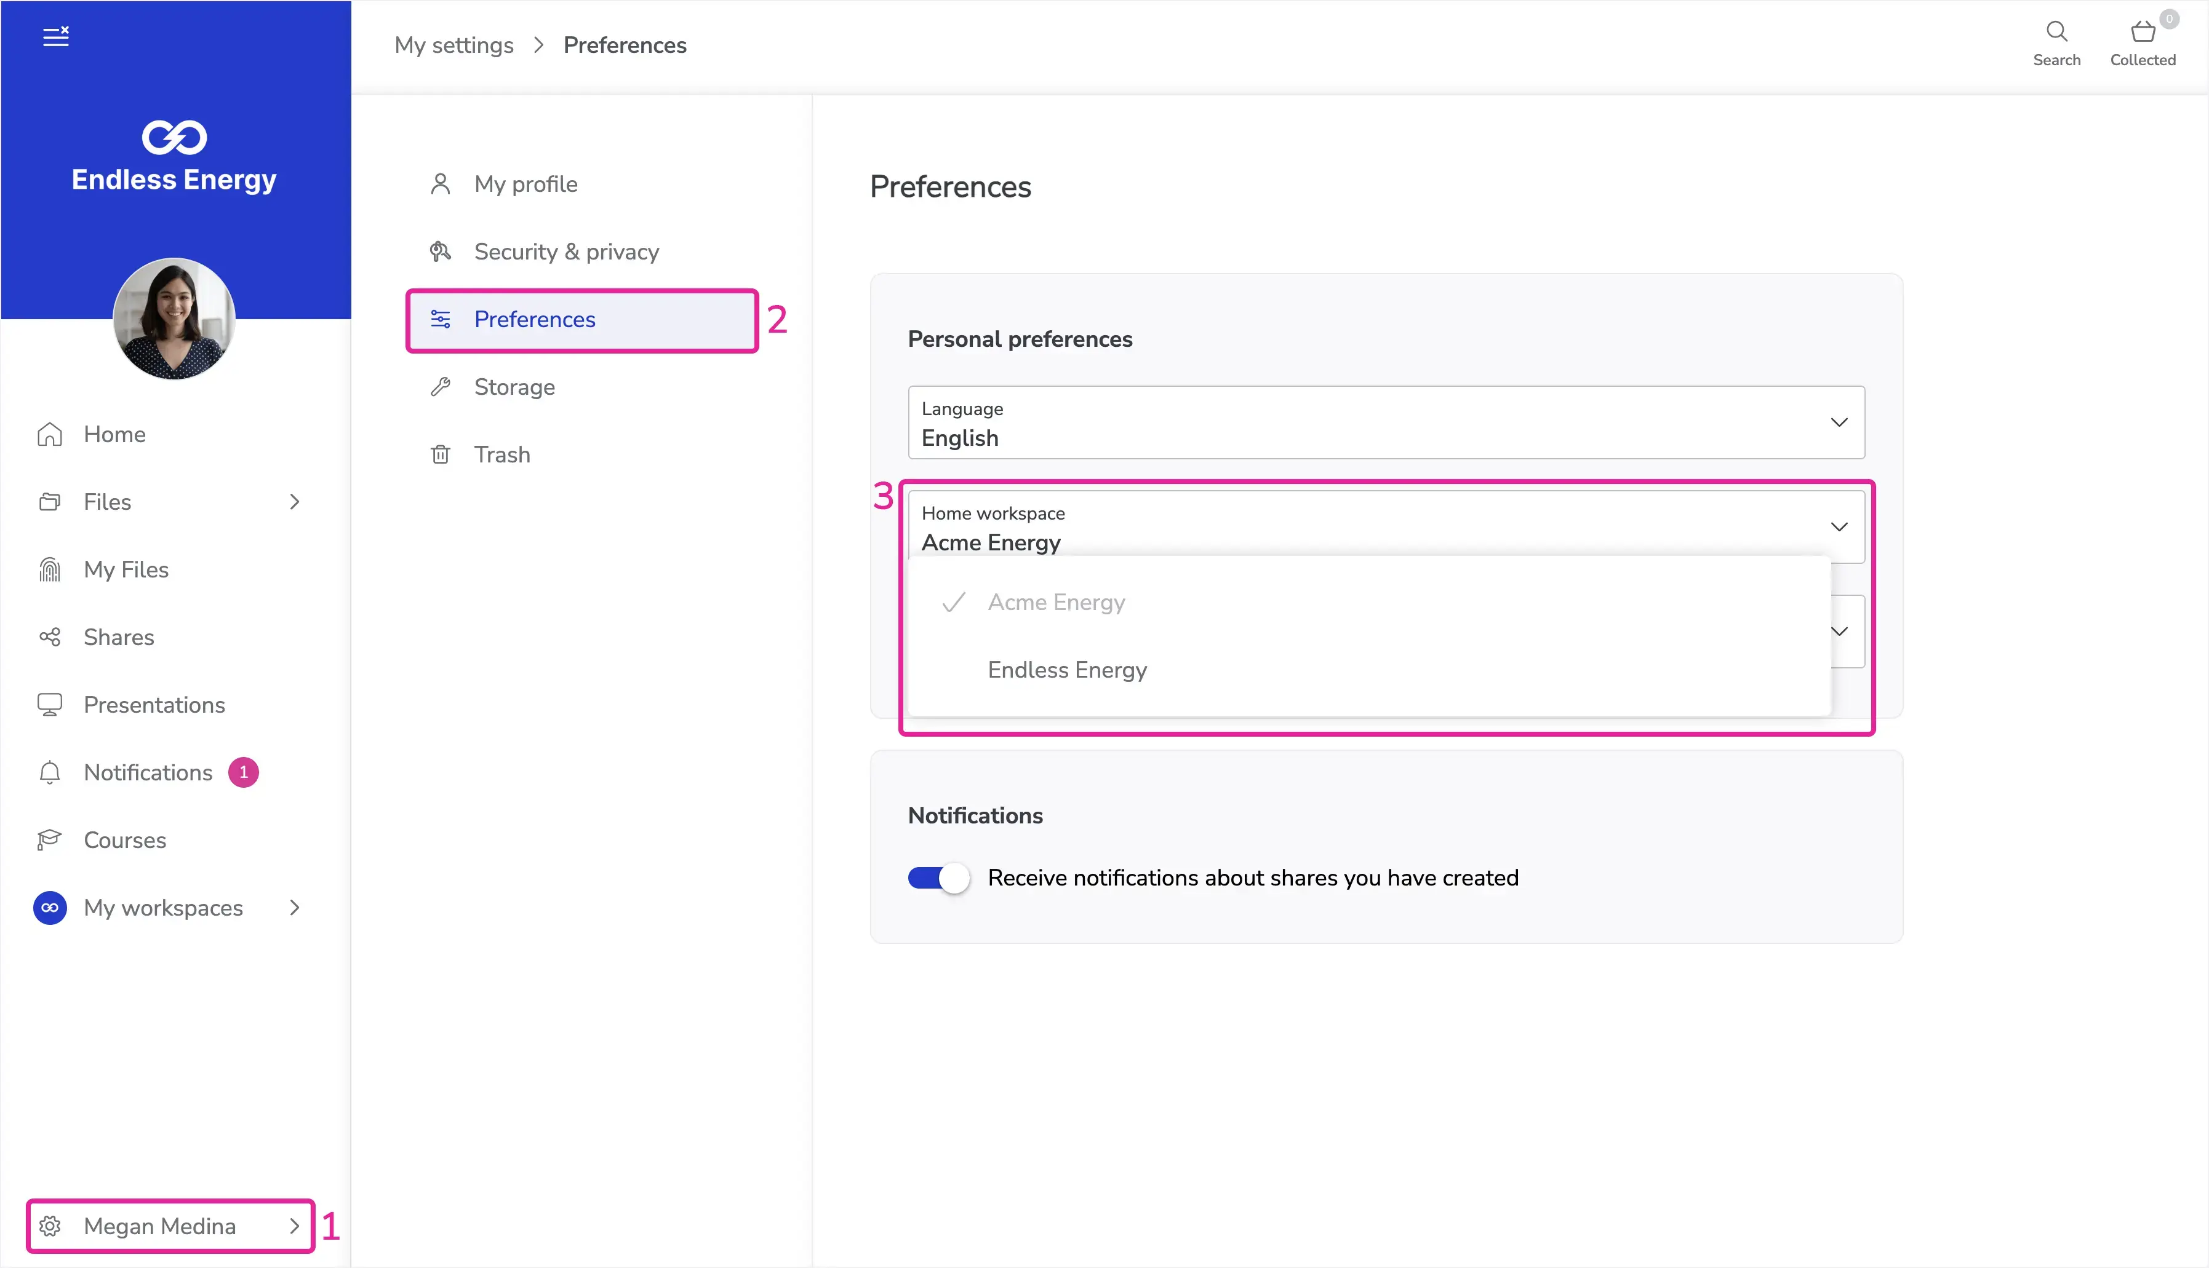Click the gear icon beside Megan Medina
Screen dimensions: 2209x1268
pyautogui.click(x=50, y=1226)
